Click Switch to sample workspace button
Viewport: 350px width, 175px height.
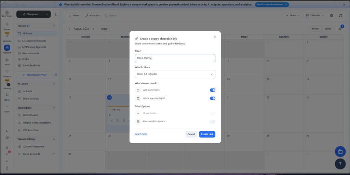pos(272,4)
